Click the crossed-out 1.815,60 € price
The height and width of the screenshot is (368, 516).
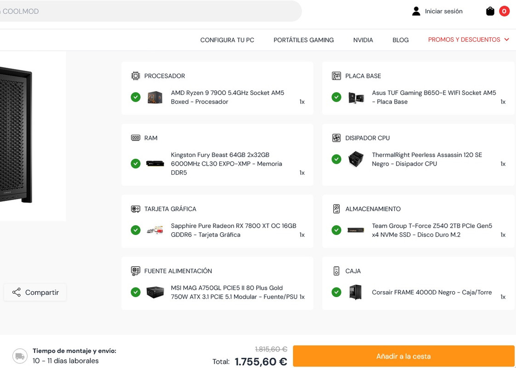(x=271, y=349)
